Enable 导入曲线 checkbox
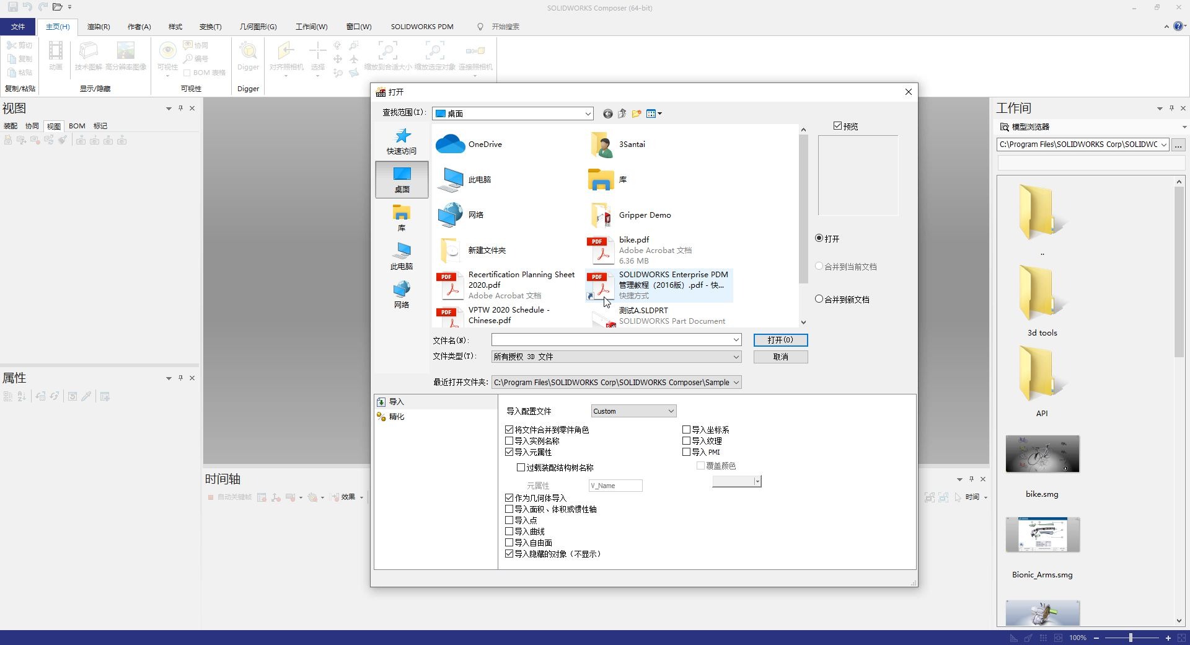Viewport: 1190px width, 645px height. [x=509, y=532]
